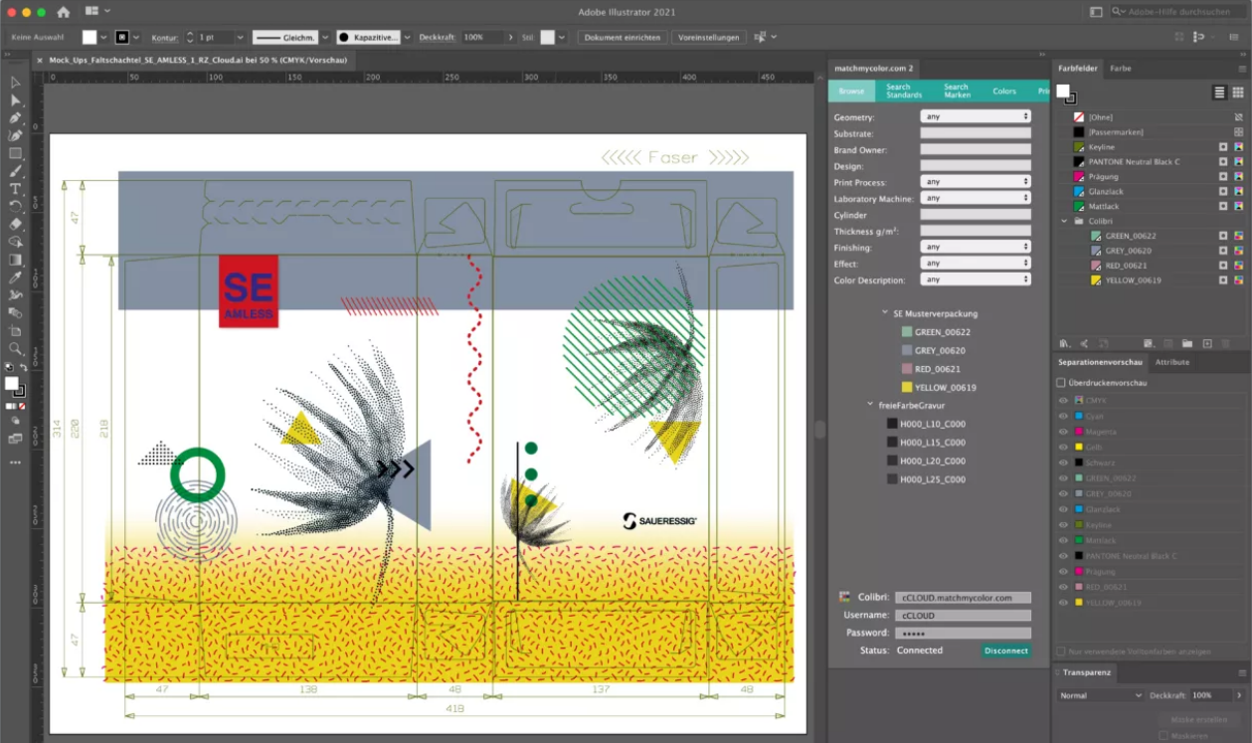Viewport: 1252px width, 743px height.
Task: Click the Disconnect button
Action: coord(1005,650)
